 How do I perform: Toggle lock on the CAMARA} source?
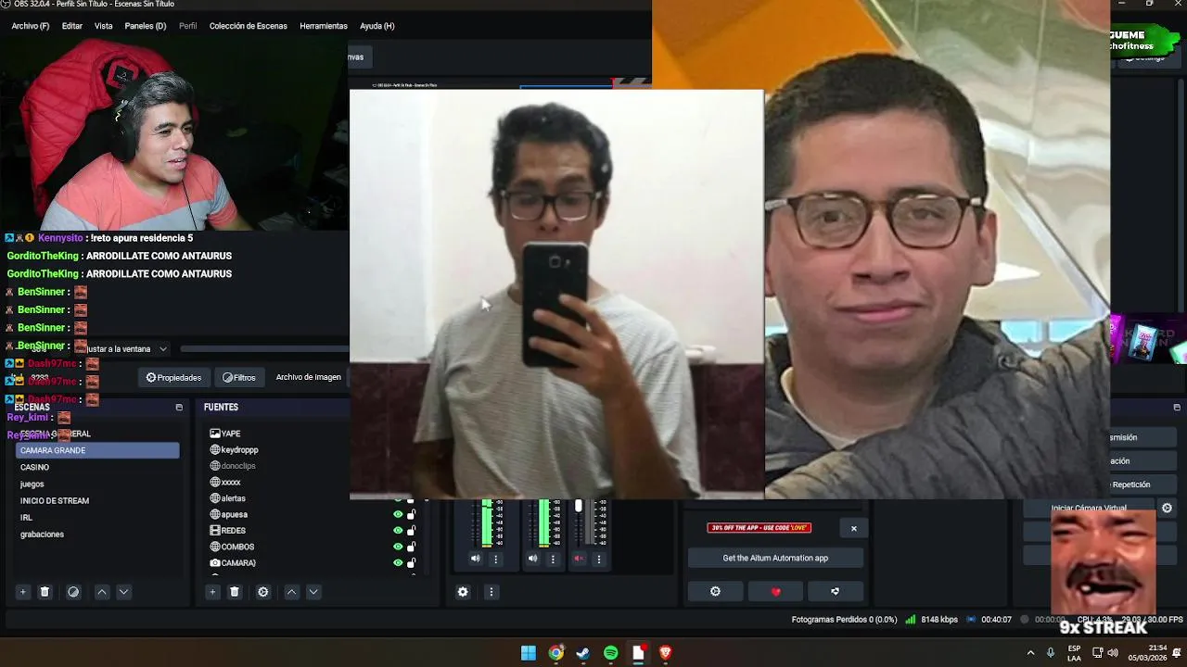pyautogui.click(x=412, y=562)
